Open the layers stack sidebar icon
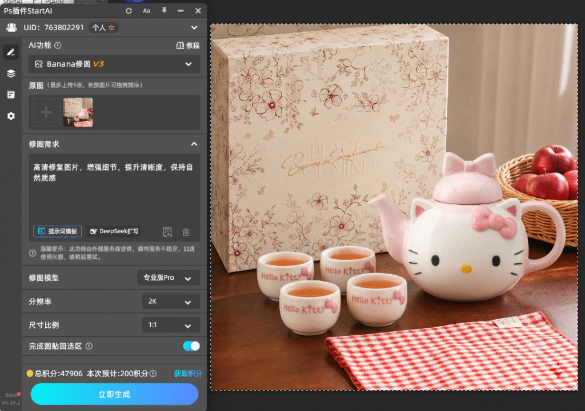This screenshot has height=411, width=585. [11, 74]
